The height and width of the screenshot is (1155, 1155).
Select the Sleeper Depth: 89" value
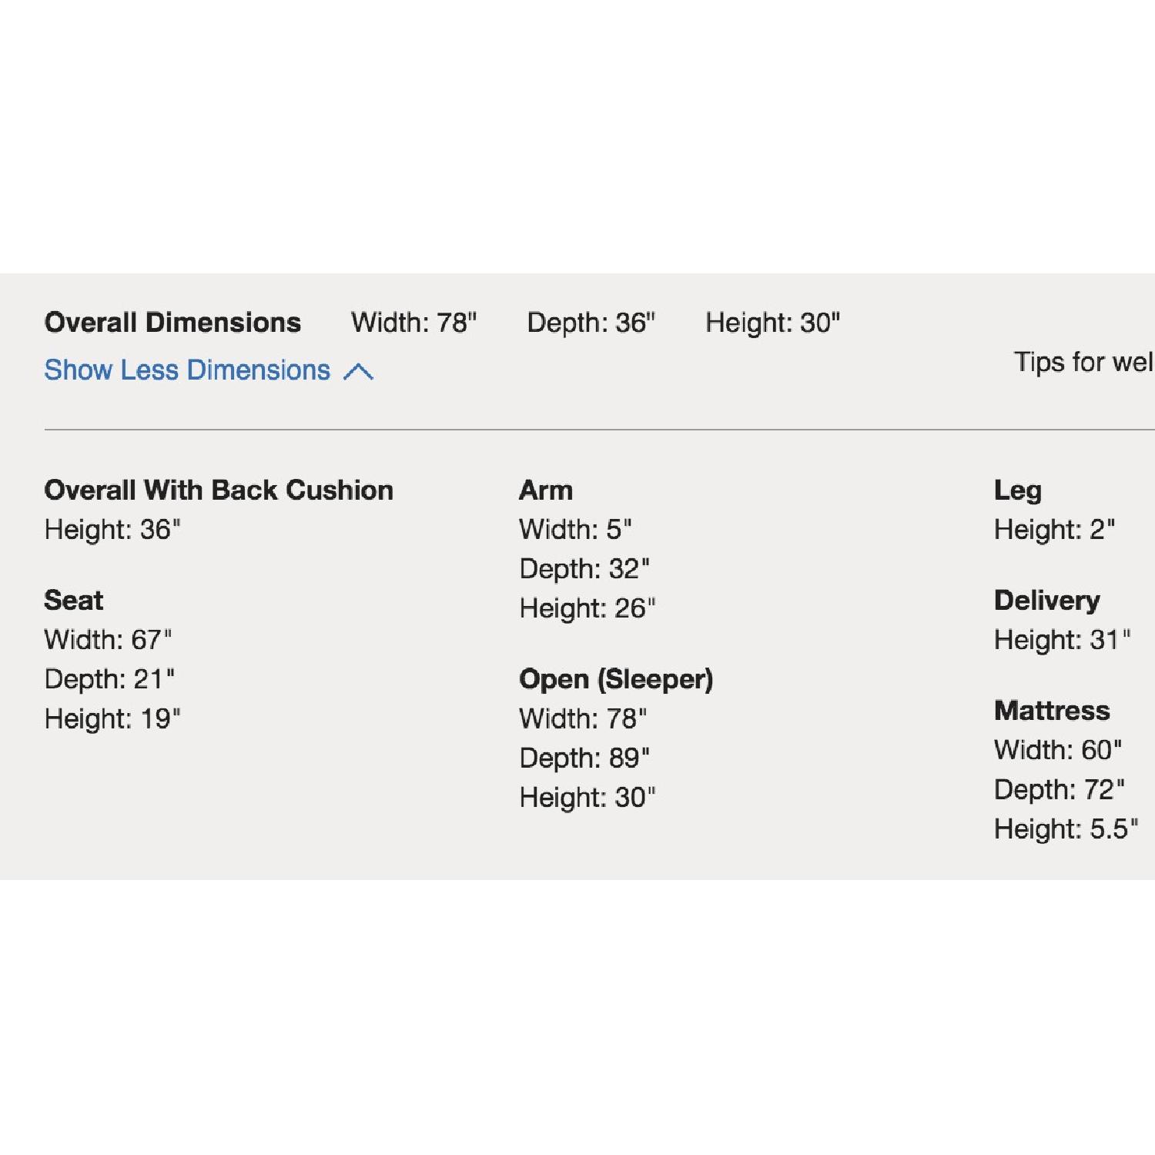click(584, 758)
